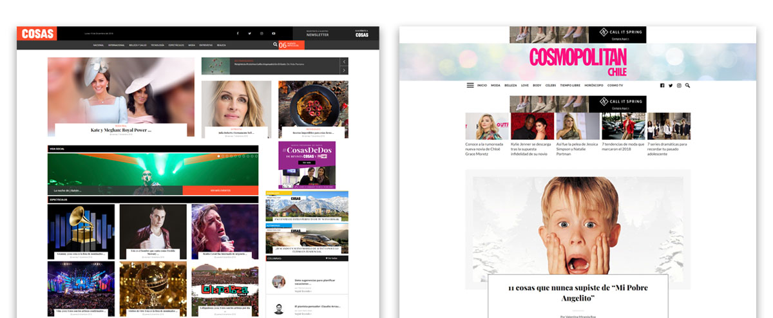This screenshot has height=318, width=773.
Task: Open Cosmopolitan Instagram icon
Action: point(679,85)
